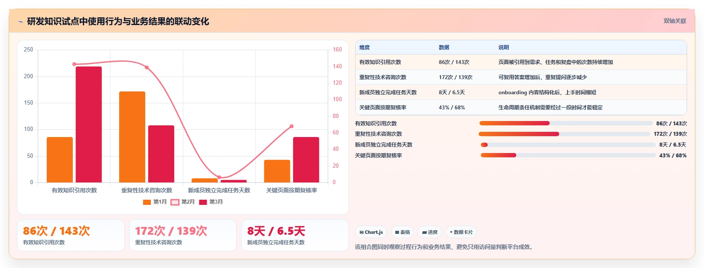Click progress value 172次 / 139次
Viewport: 704px width, 268px height.
pyautogui.click(x=670, y=134)
